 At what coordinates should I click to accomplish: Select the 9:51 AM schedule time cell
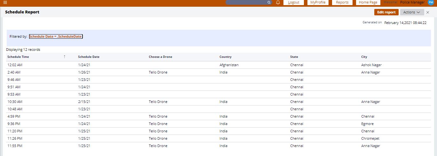coord(14,87)
